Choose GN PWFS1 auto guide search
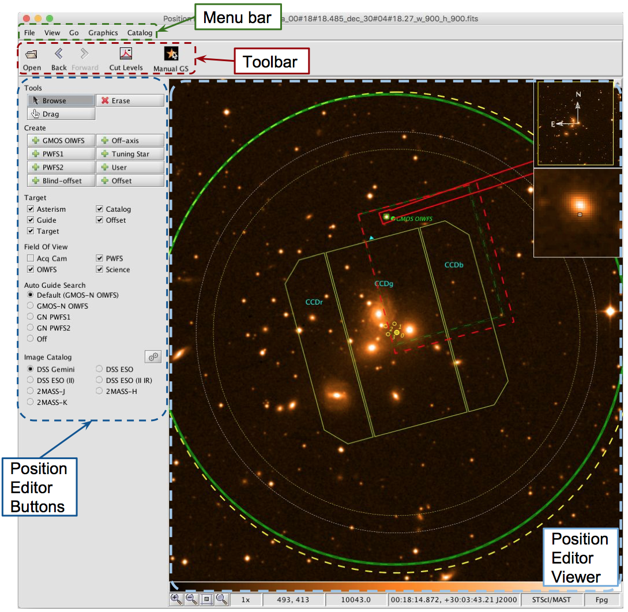 [x=31, y=317]
